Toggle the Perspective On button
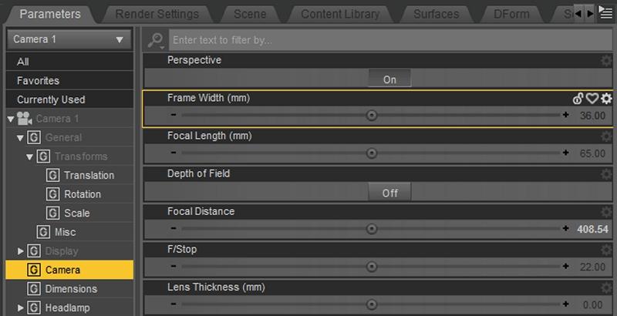The height and width of the screenshot is (316, 617). [x=389, y=79]
